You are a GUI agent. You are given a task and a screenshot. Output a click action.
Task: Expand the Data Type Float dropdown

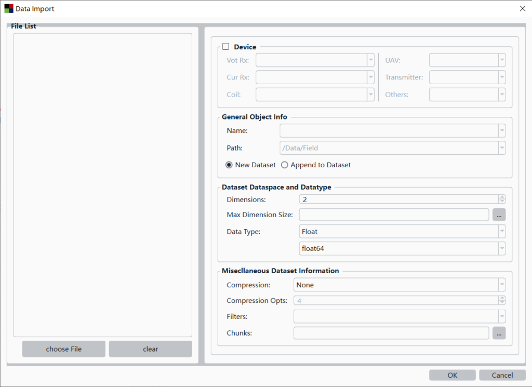click(x=501, y=231)
